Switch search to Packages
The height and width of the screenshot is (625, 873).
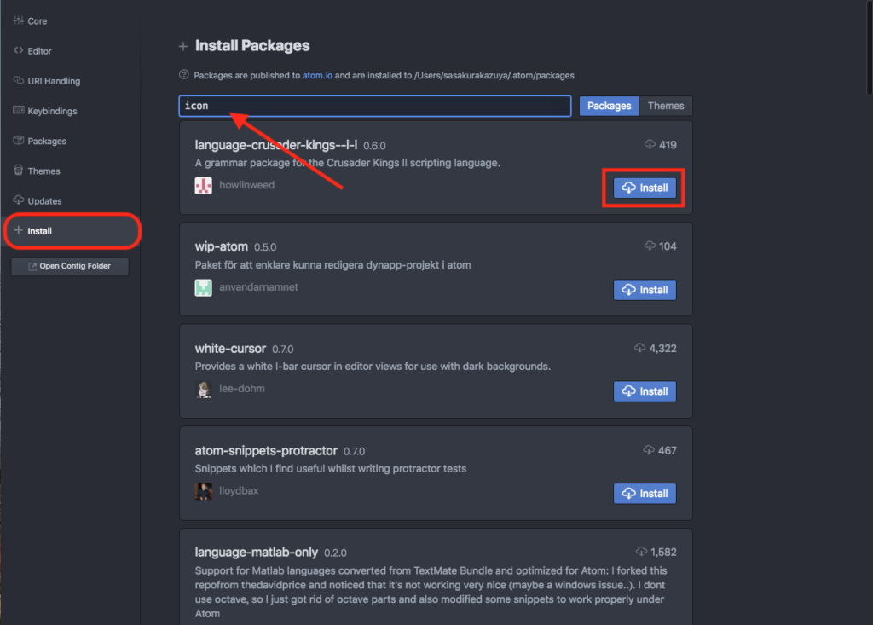609,106
